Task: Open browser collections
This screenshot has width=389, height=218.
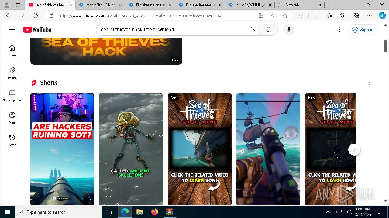Action: [x=343, y=15]
